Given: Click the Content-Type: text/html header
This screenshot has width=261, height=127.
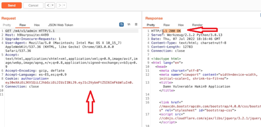Looking at the screenshot, I should [189, 43].
